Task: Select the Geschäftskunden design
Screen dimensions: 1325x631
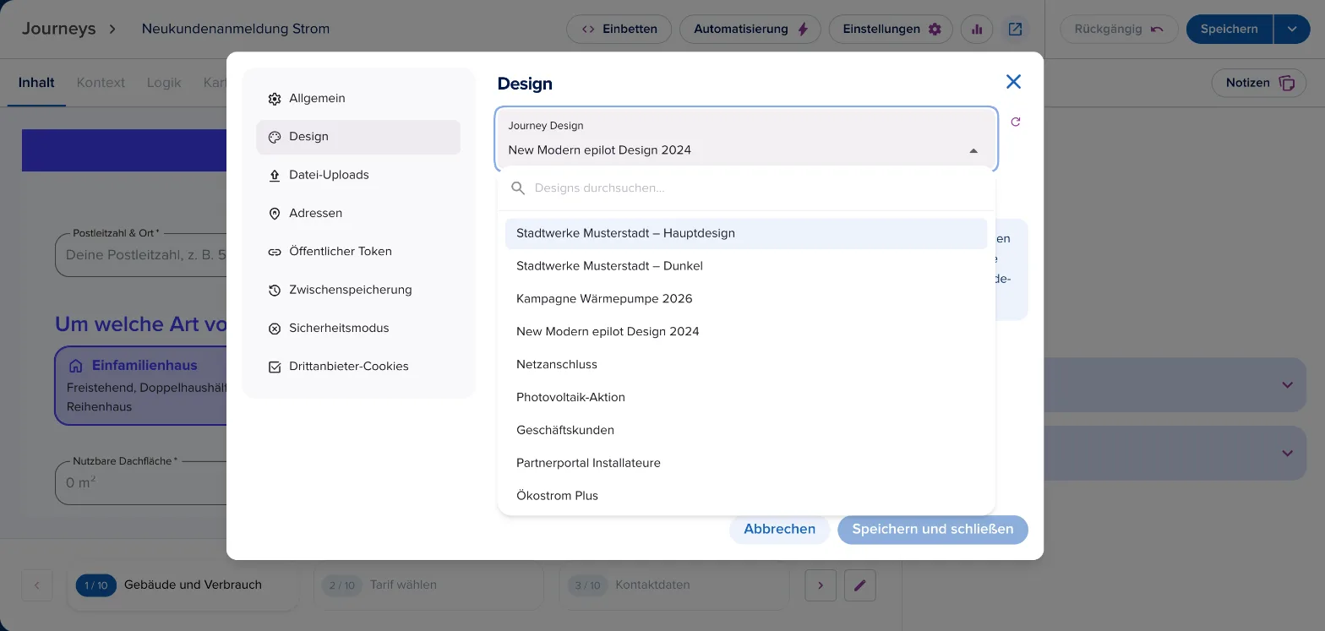Action: point(746,430)
